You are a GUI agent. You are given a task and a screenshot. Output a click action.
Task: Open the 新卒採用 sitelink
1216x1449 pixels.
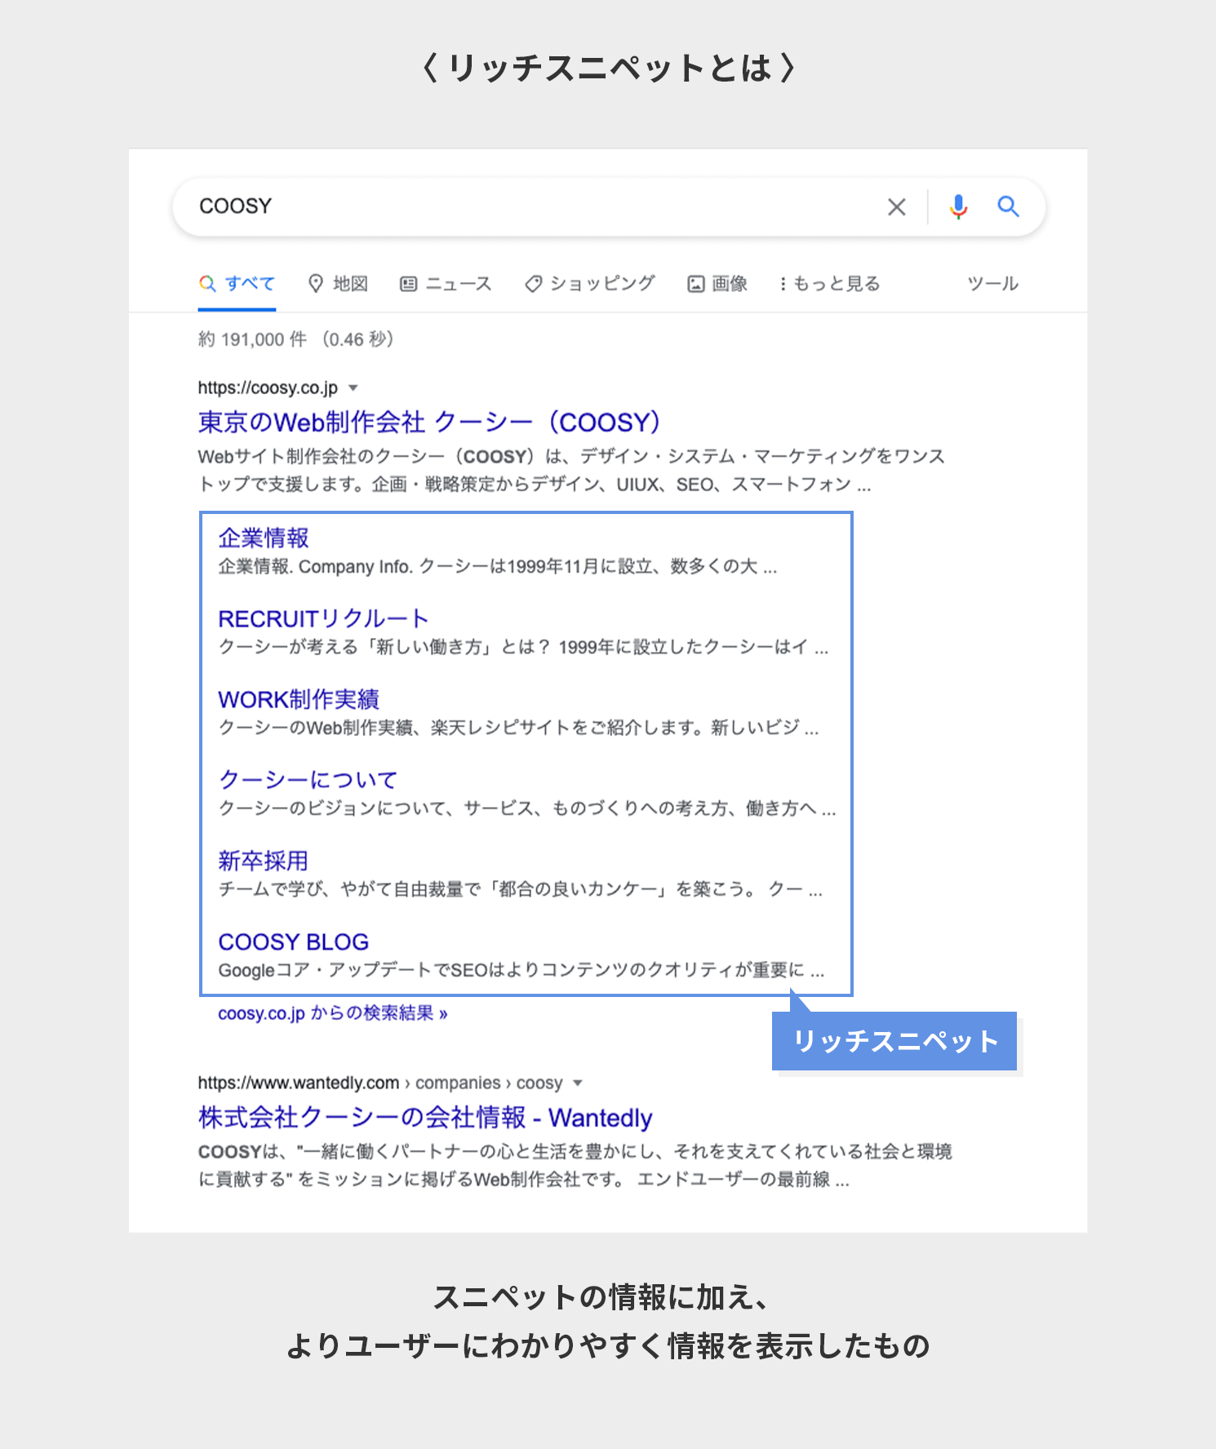263,861
